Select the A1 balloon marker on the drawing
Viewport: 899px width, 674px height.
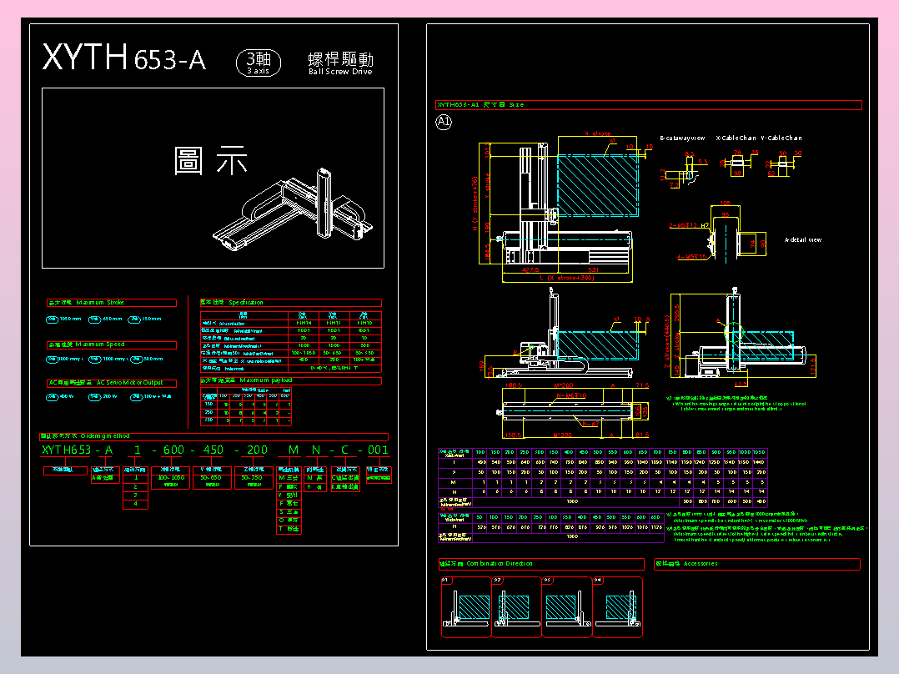coord(443,123)
